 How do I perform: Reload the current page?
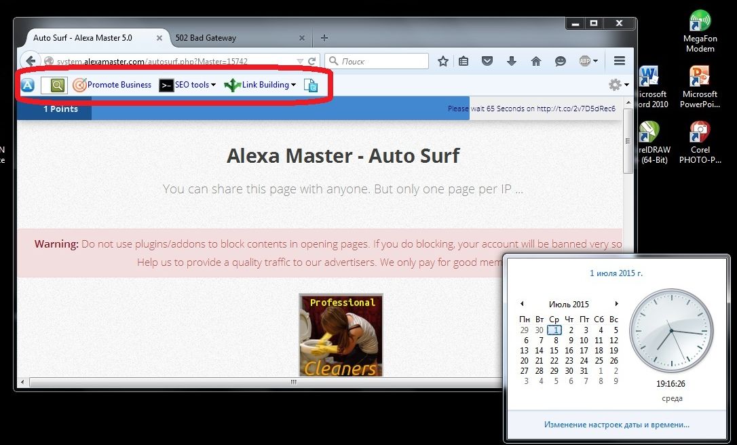coord(312,61)
